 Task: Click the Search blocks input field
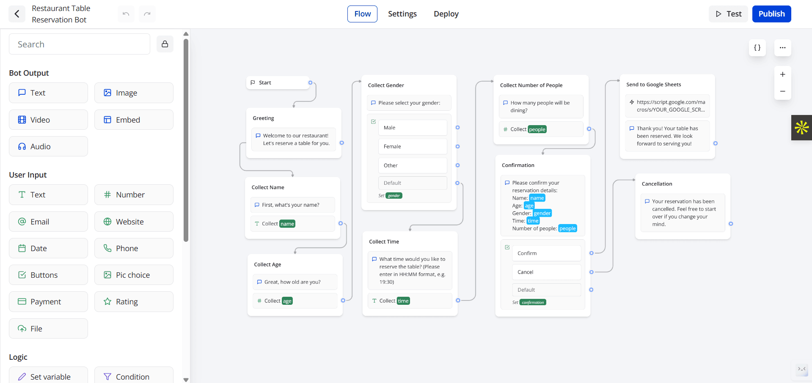[x=80, y=44]
